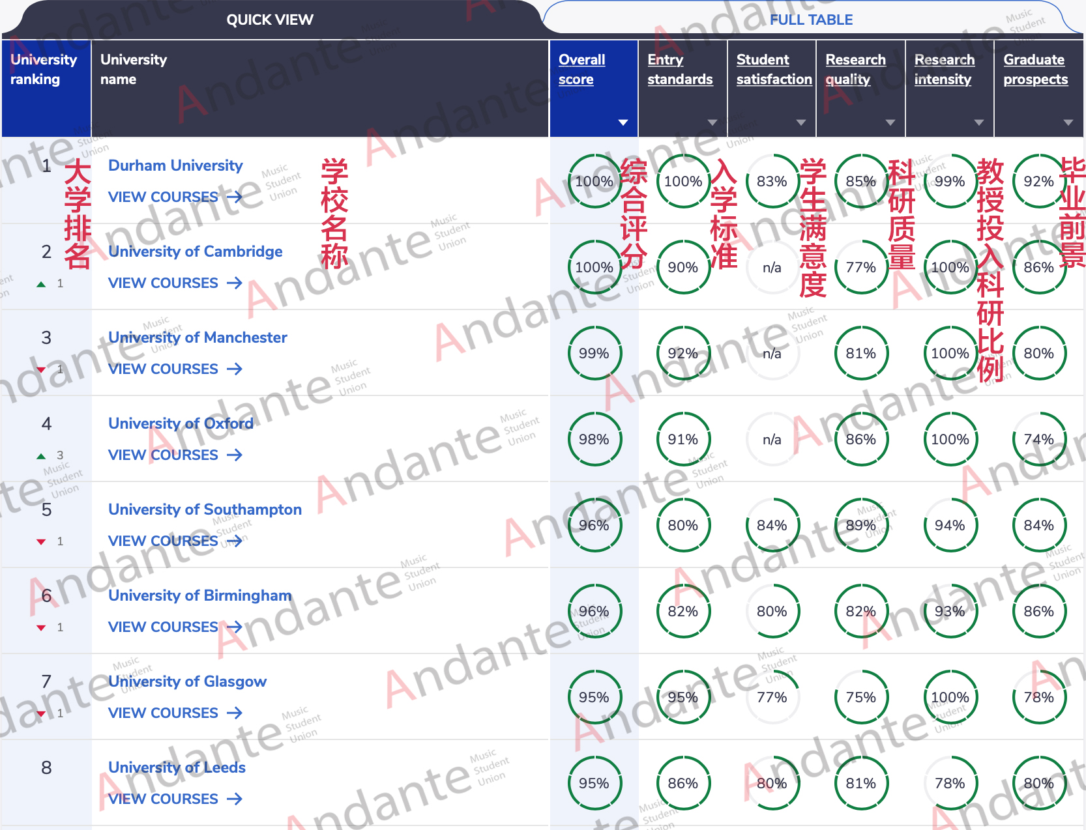View courses for Durham University
Viewport: 1086px width, 830px height.
point(175,197)
